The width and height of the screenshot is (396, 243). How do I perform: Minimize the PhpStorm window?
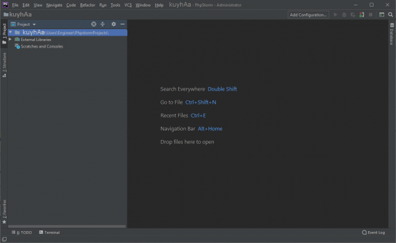coord(356,5)
